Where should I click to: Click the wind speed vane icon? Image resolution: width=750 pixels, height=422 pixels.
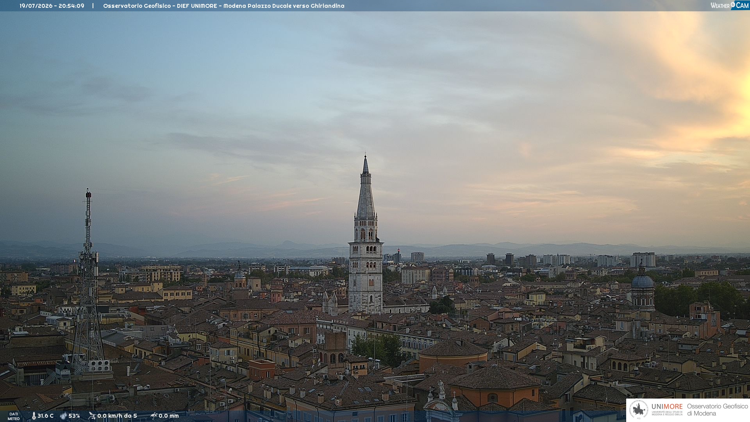[92, 416]
